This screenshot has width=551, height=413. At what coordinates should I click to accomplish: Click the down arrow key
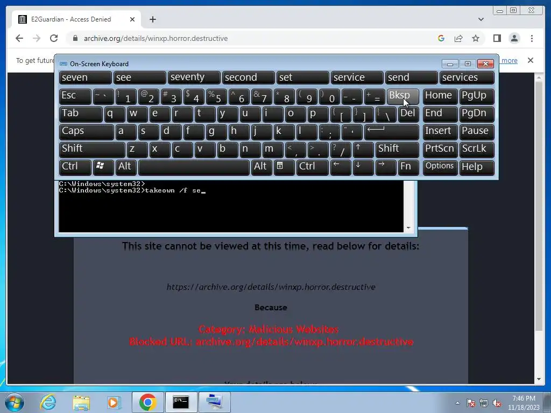click(x=363, y=168)
